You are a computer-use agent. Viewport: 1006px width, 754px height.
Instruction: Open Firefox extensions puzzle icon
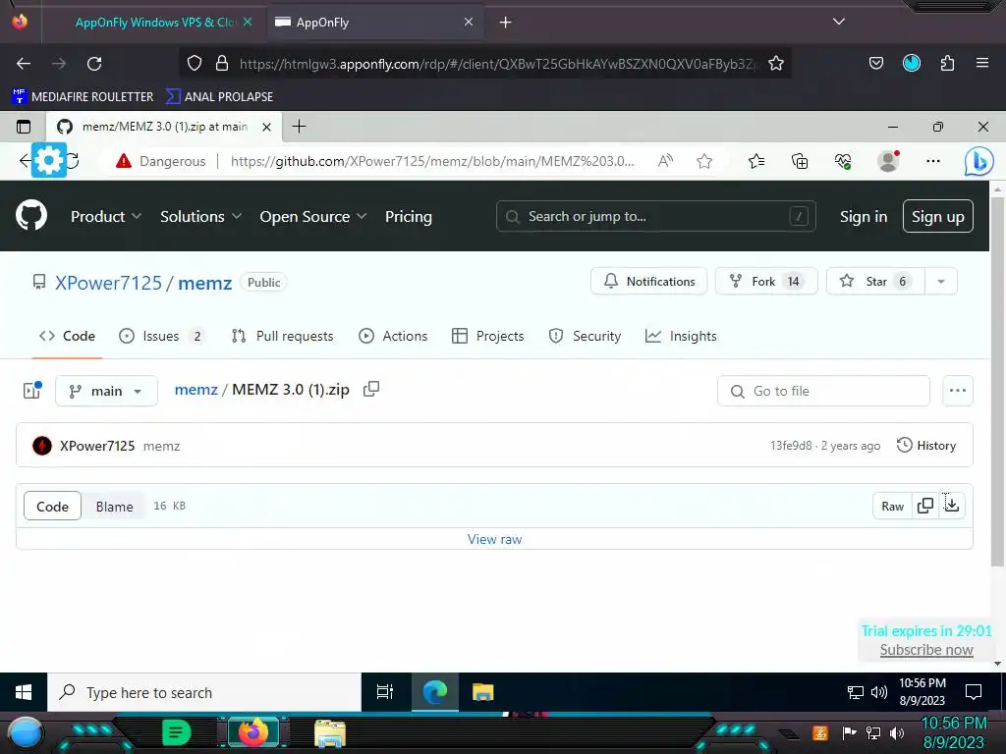tap(947, 63)
